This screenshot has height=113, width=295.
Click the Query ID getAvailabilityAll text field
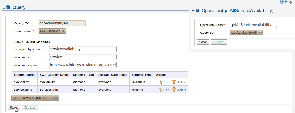[62, 23]
